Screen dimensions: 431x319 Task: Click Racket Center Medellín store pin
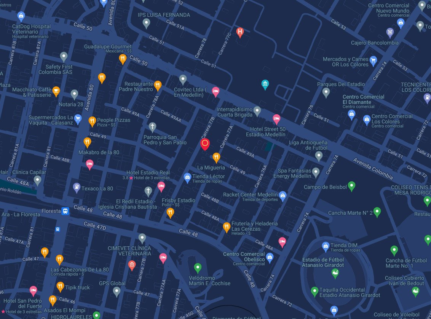point(283,196)
